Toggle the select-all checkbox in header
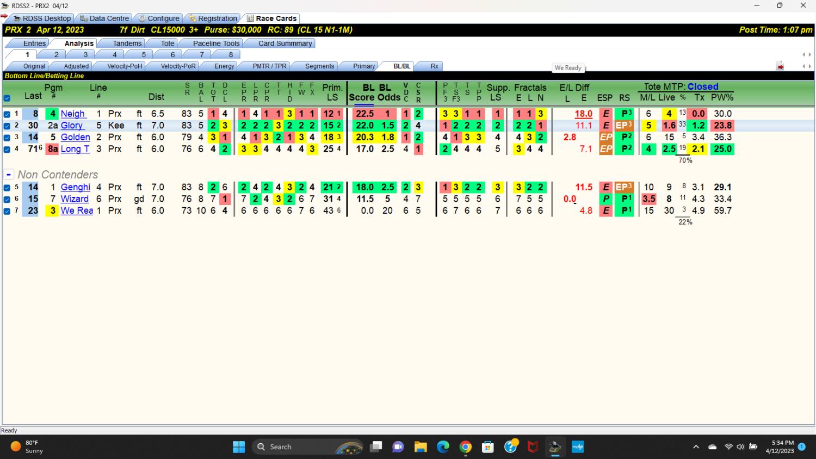The height and width of the screenshot is (459, 816). click(7, 98)
